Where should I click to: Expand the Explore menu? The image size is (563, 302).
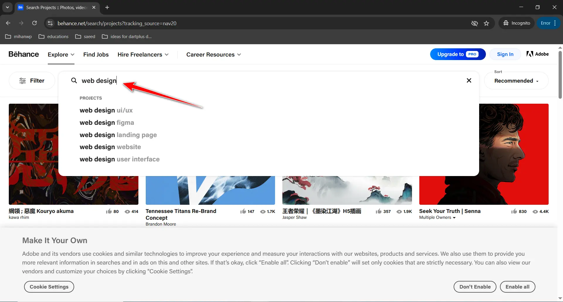61,54
